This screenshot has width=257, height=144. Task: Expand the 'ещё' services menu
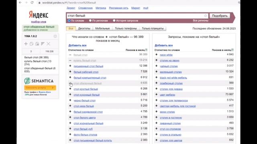tap(146, 8)
